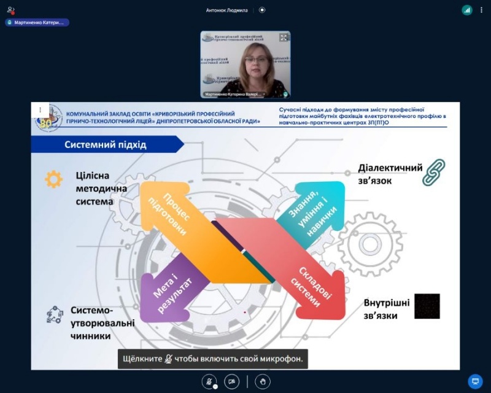Click the green chain link icon on the slide
Image resolution: width=491 pixels, height=393 pixels.
coord(434,172)
